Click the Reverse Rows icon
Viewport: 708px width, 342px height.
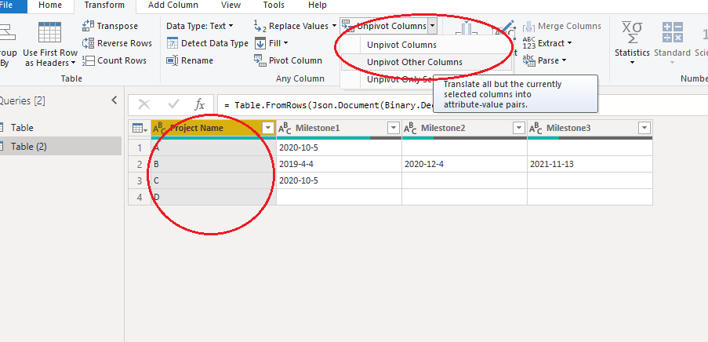point(88,43)
